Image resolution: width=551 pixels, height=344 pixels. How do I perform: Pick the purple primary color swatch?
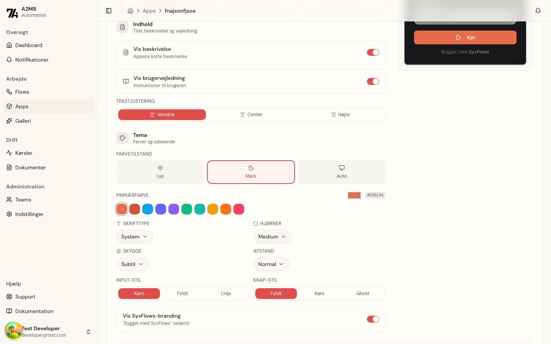tap(174, 209)
